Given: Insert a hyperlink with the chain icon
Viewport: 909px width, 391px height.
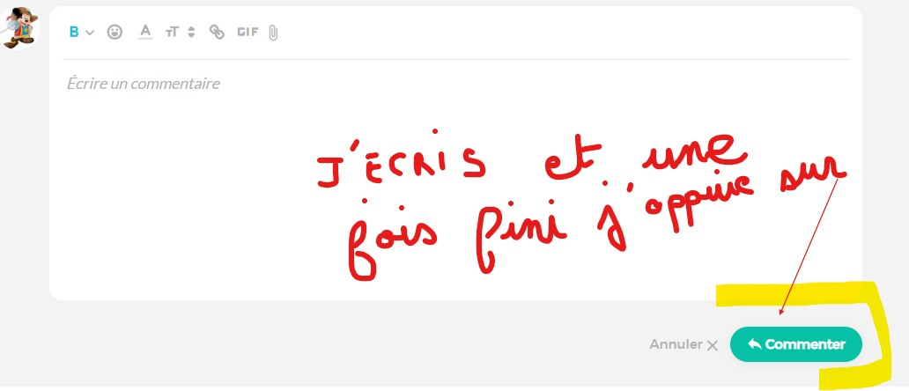Looking at the screenshot, I should click(x=217, y=32).
